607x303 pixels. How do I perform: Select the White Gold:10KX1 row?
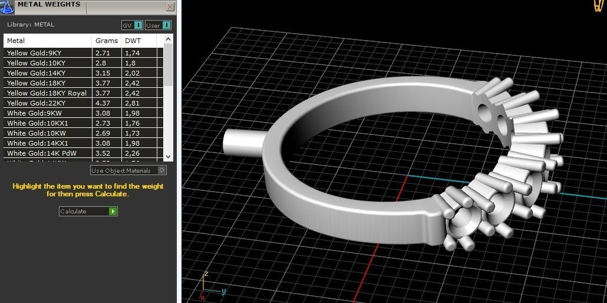(x=83, y=123)
